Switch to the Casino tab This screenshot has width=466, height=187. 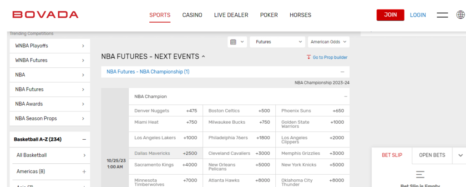[192, 15]
